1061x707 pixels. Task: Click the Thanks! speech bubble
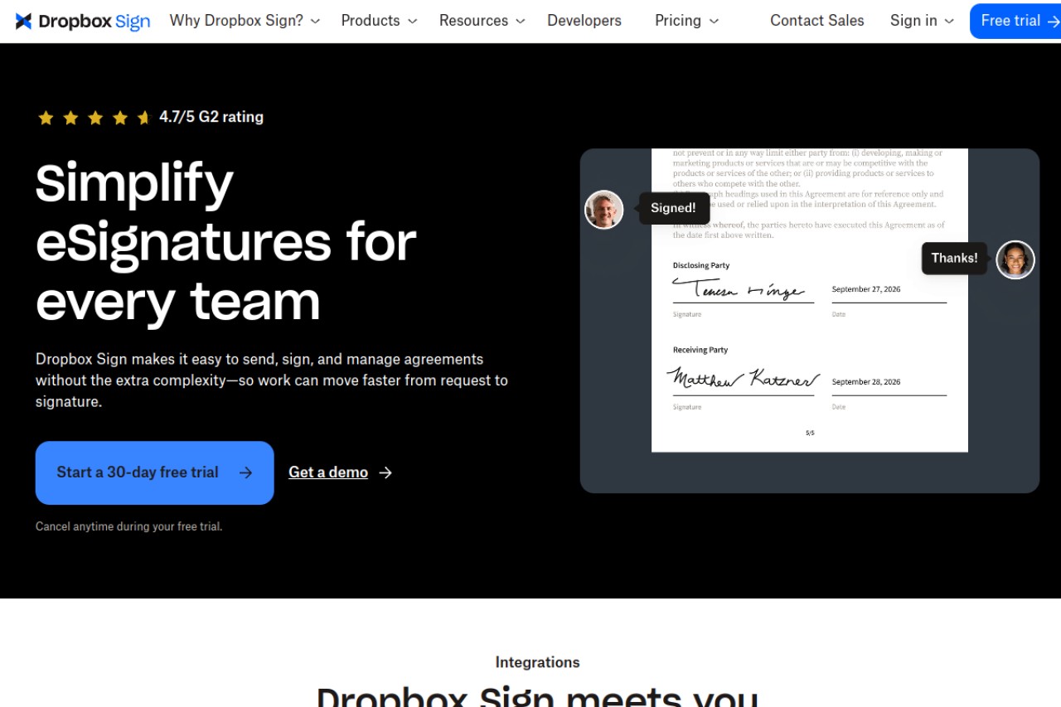coord(954,259)
